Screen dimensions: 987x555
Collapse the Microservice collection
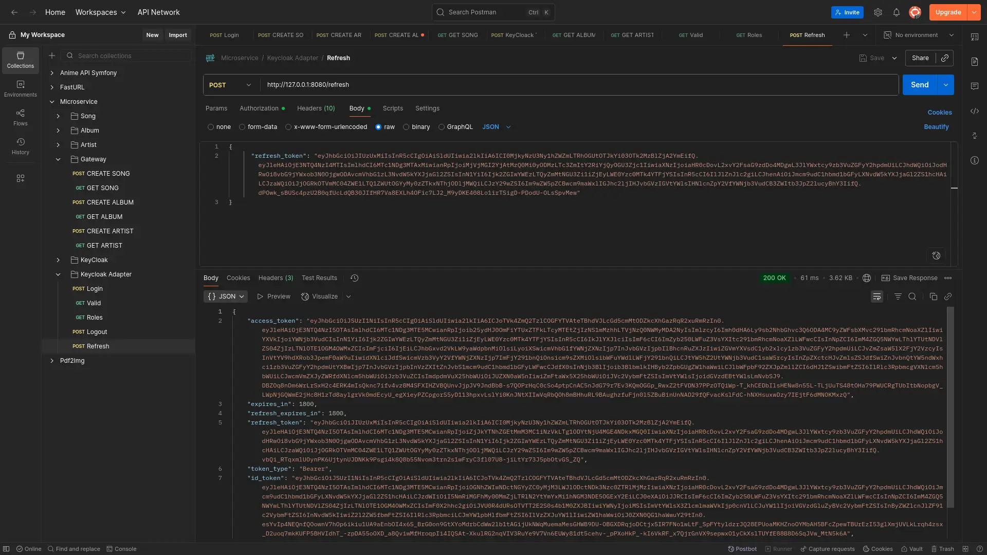pos(52,102)
